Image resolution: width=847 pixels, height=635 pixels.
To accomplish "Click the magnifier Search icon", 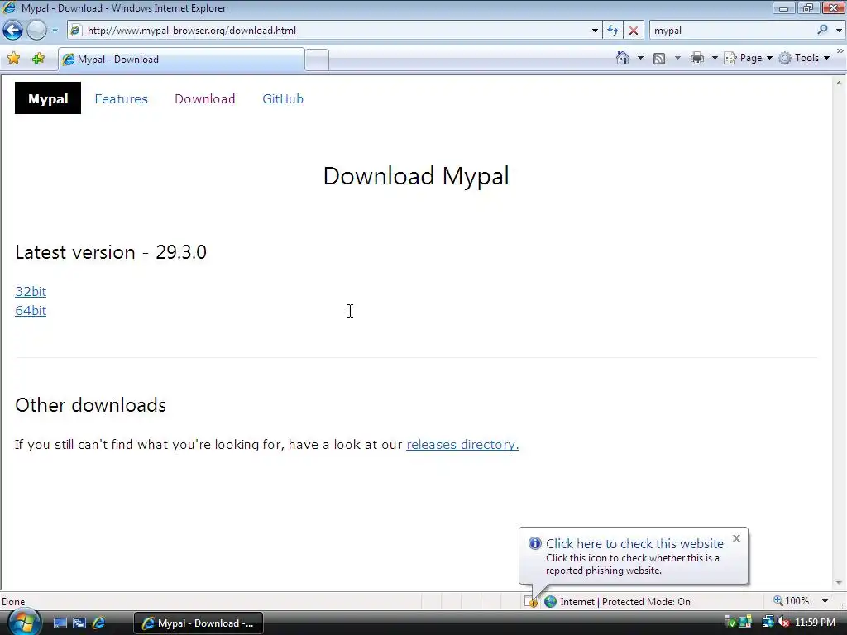I will [x=822, y=31].
